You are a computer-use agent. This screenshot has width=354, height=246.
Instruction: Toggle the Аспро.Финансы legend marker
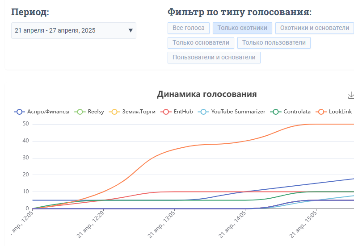click(x=19, y=112)
